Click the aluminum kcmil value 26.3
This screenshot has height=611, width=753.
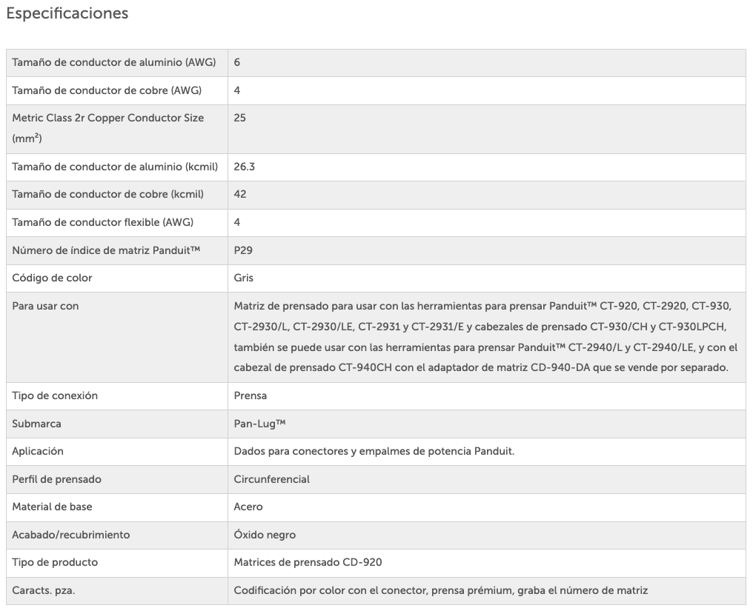(x=245, y=167)
